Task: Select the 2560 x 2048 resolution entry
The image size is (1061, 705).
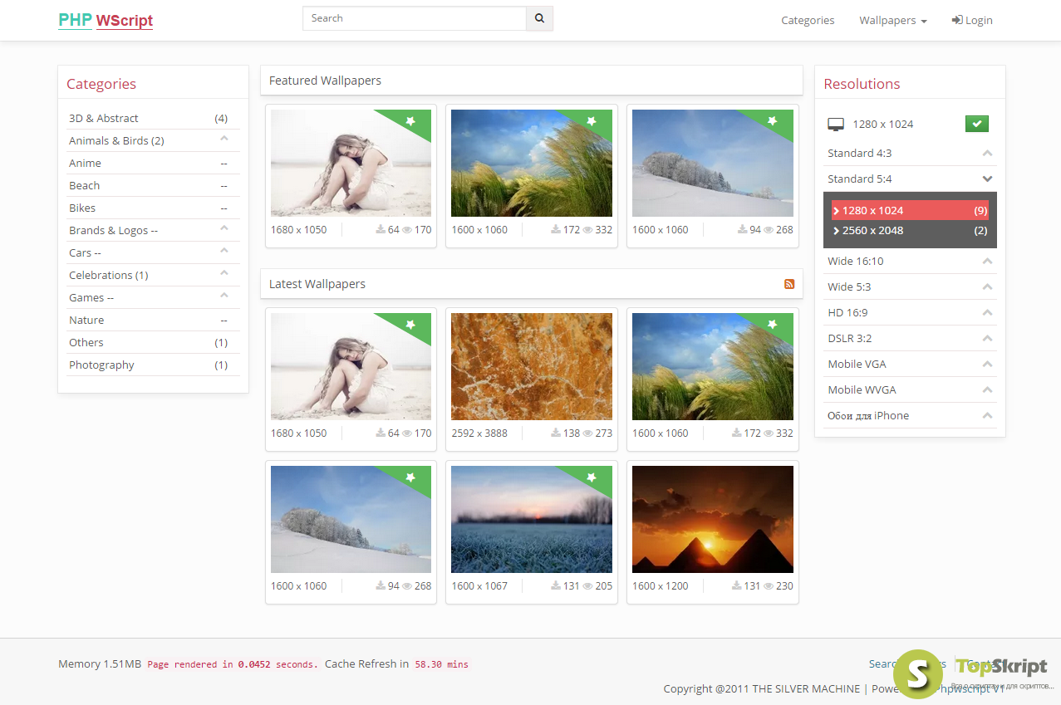Action: pos(910,230)
